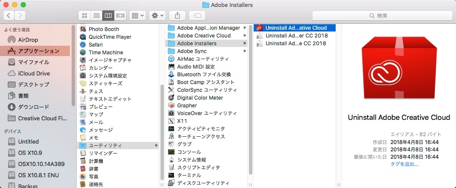Screen dimensions: 456x188
Task: Select the OS X10.9 disk
Action: [35, 153]
